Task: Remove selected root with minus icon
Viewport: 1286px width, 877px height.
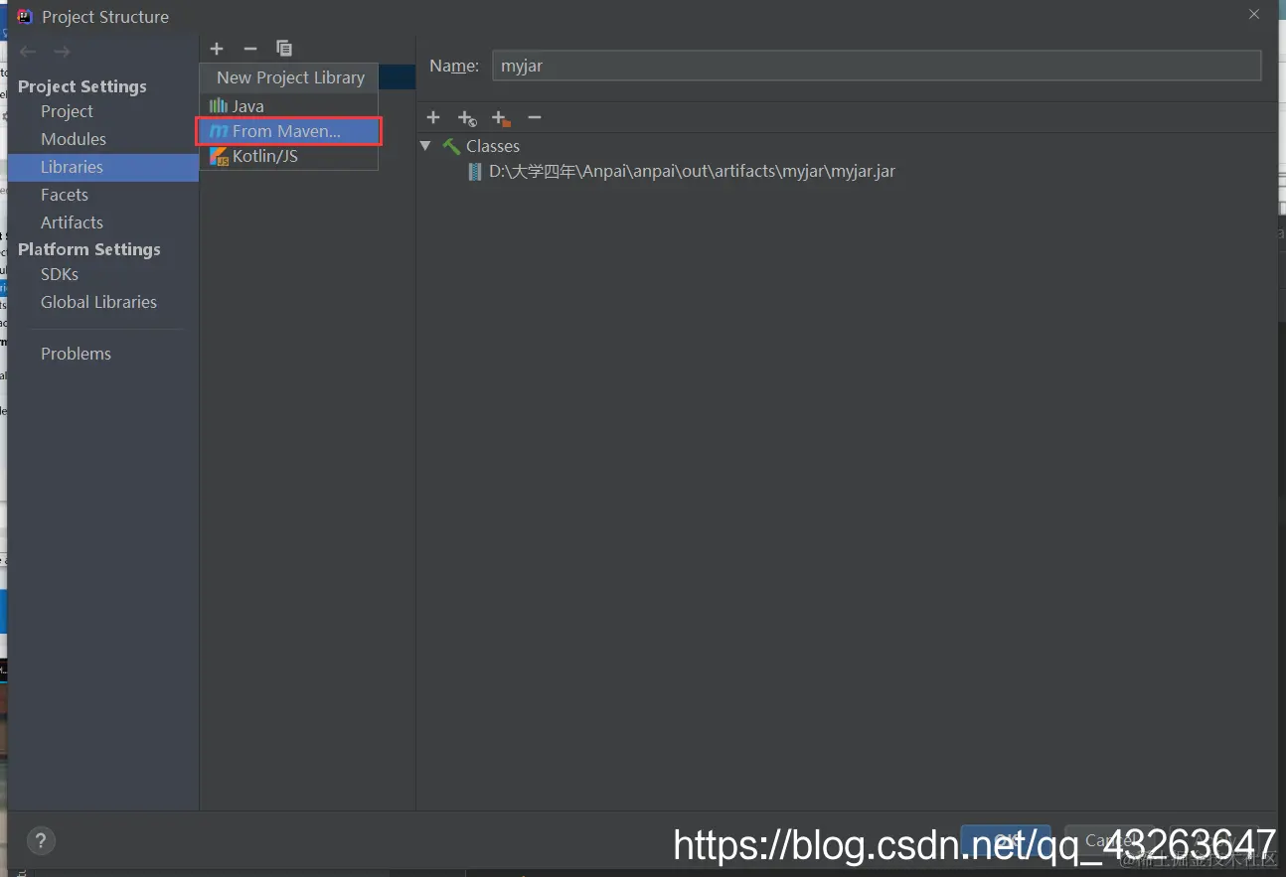Action: click(x=535, y=118)
